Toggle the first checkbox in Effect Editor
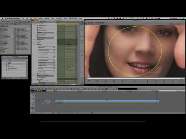Screen dimensions: 186x139 (x=38, y=25)
